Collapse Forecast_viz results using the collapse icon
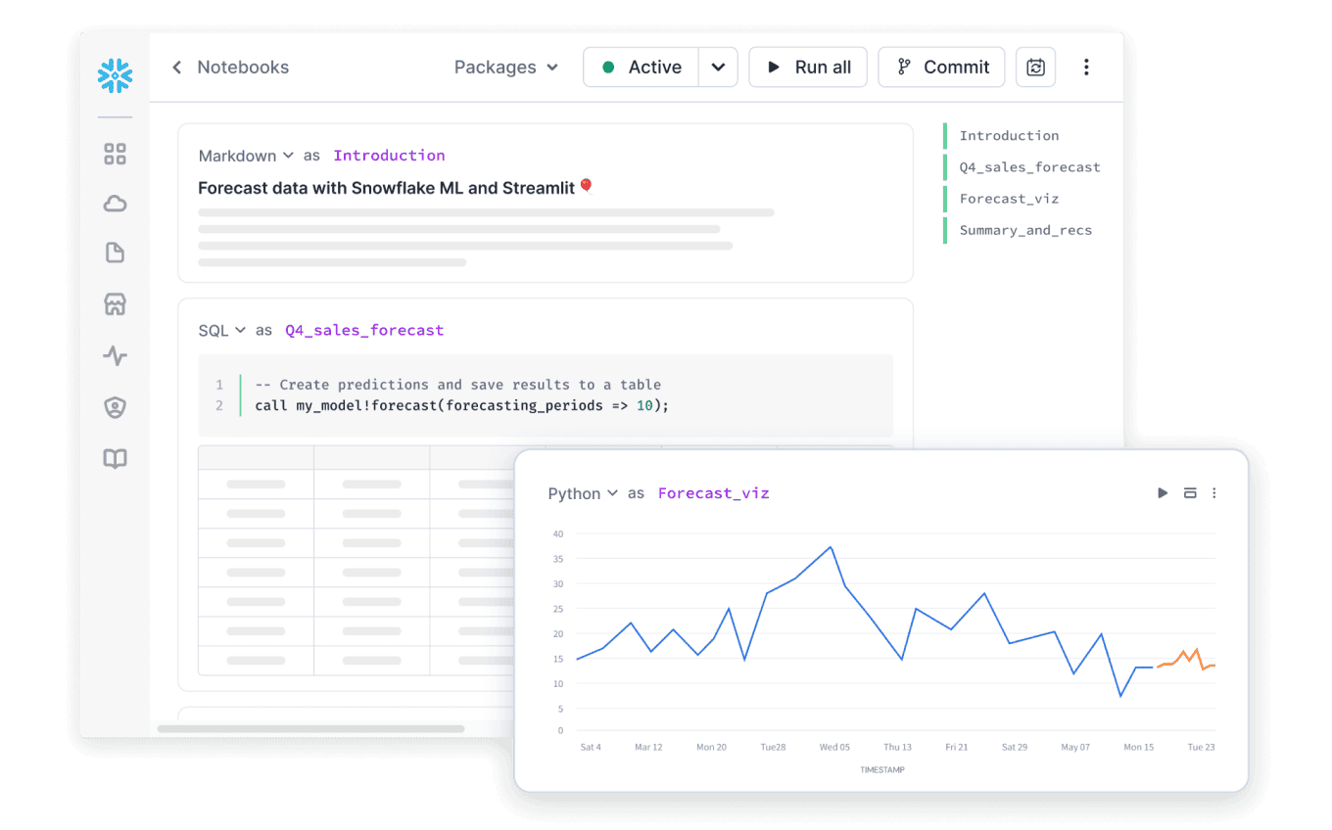The height and width of the screenshot is (830, 1332). (1190, 493)
